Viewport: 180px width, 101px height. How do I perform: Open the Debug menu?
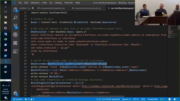(58, 3)
